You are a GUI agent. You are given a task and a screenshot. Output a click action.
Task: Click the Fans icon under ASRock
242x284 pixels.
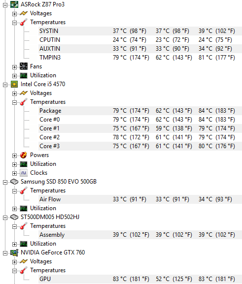pyautogui.click(x=24, y=66)
